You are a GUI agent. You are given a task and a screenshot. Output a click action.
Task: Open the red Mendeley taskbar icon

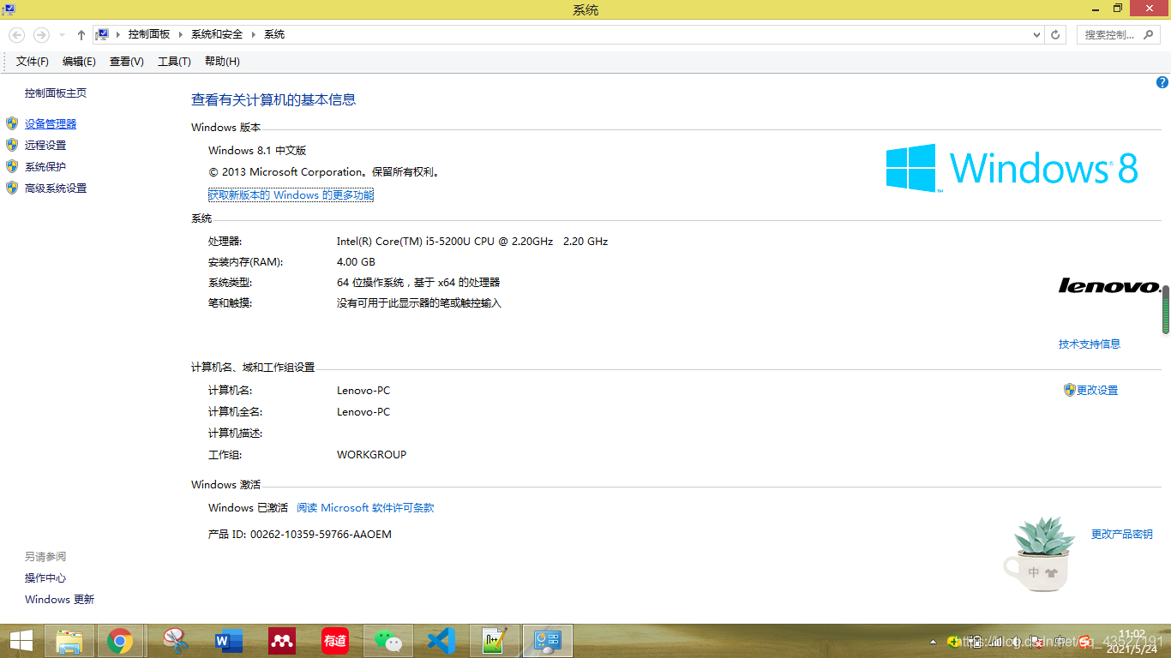pyautogui.click(x=282, y=641)
